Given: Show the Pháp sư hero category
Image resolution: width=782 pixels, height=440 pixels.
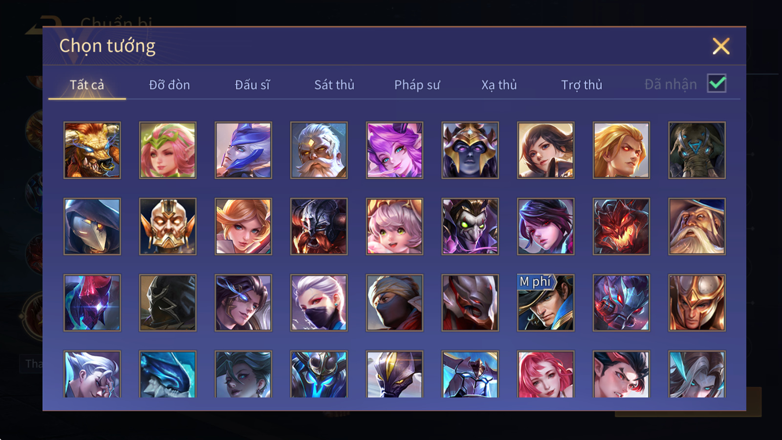Looking at the screenshot, I should (x=417, y=85).
